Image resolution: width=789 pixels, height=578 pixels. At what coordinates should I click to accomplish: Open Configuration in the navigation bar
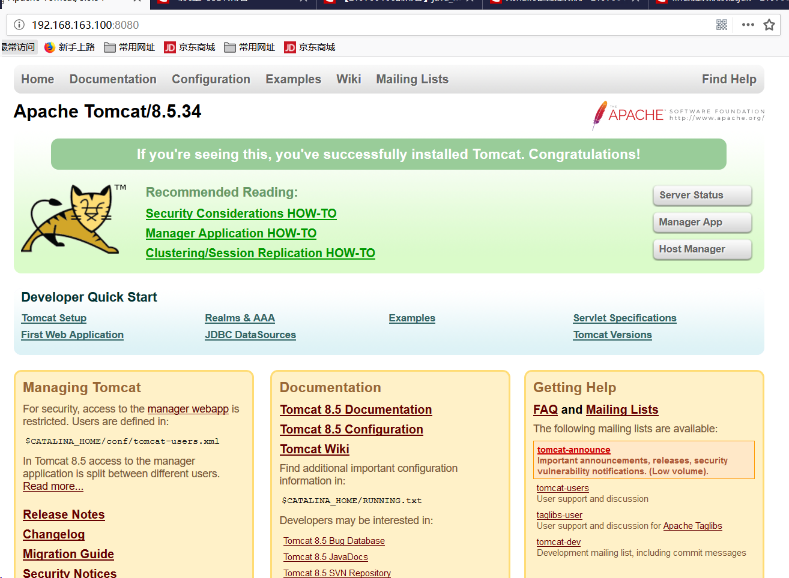point(211,79)
